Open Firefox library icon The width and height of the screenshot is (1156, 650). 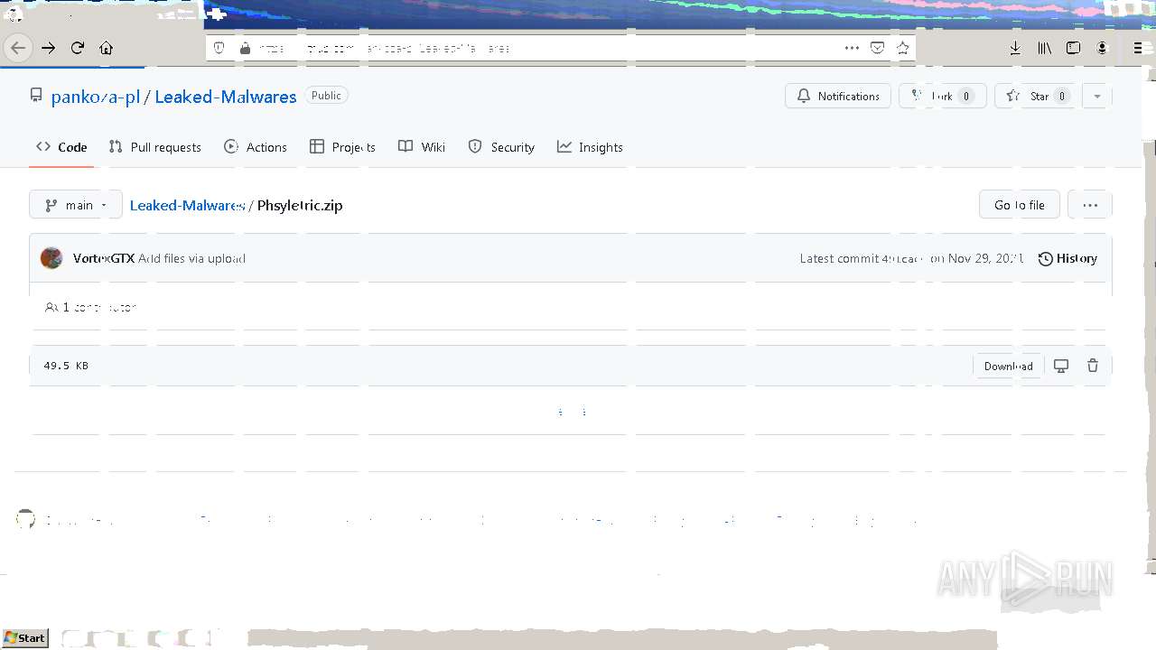1044,48
